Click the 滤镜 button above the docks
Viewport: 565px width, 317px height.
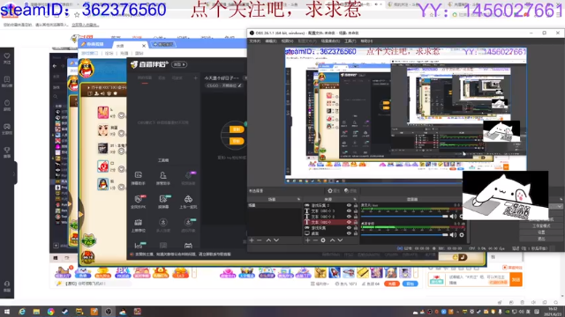pyautogui.click(x=350, y=191)
